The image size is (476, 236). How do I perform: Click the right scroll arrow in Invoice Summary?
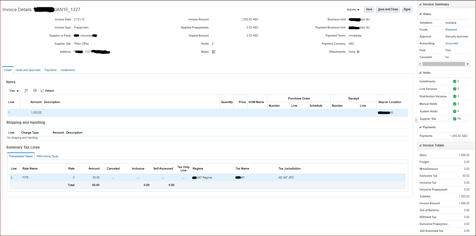468,64
